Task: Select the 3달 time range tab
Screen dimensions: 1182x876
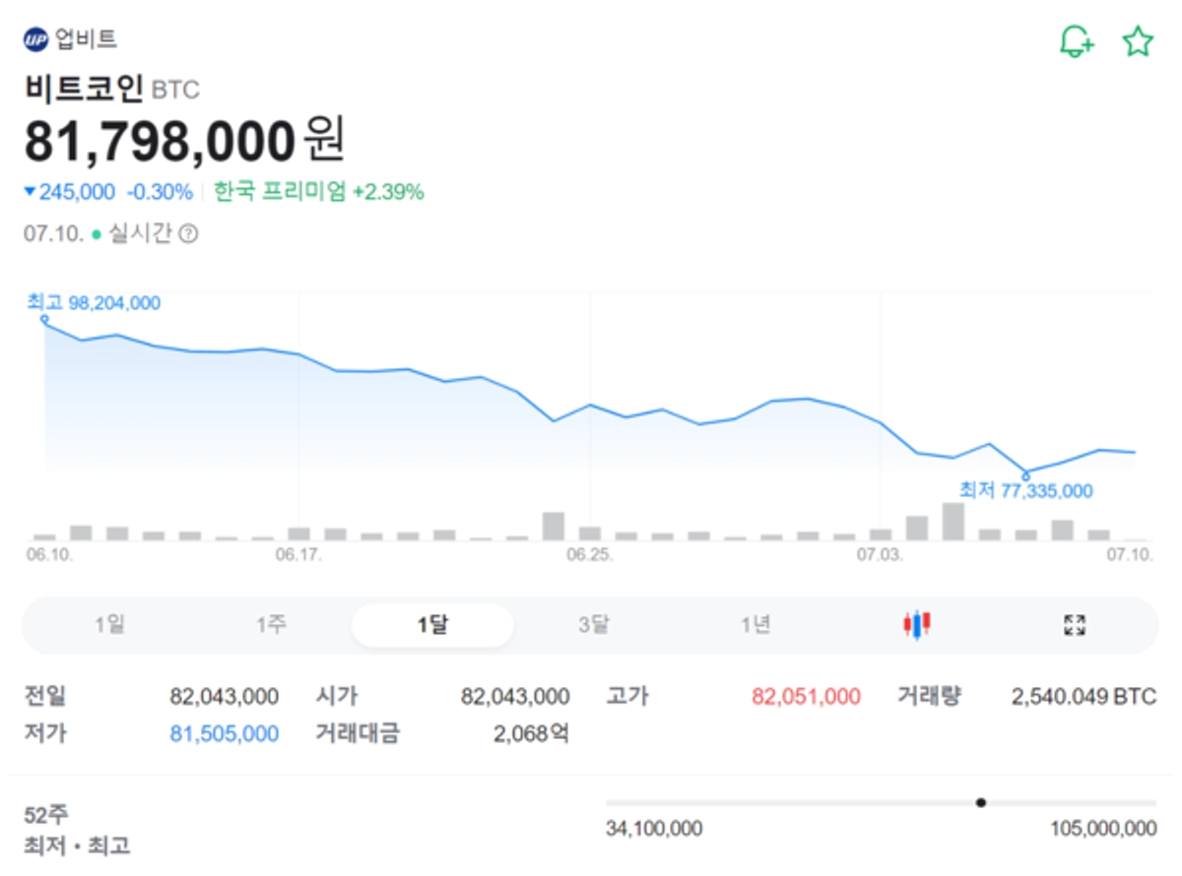Action: click(593, 624)
